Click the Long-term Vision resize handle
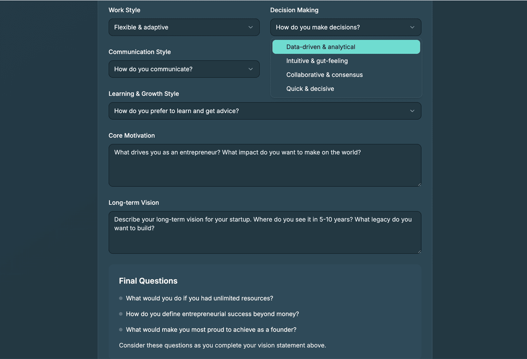 pyautogui.click(x=419, y=252)
